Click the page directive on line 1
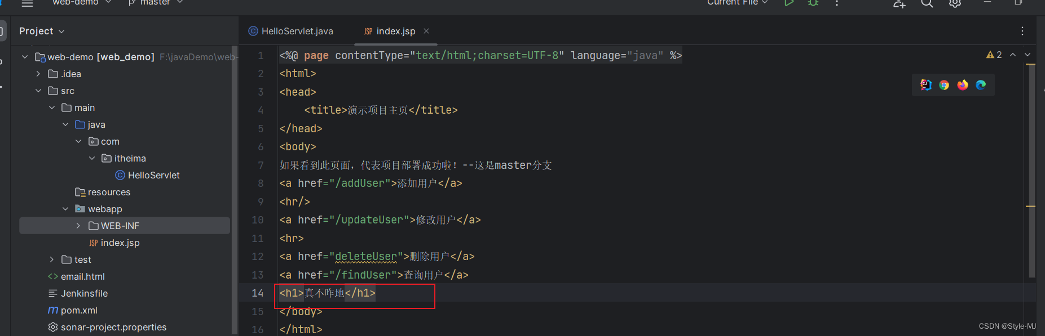This screenshot has height=336, width=1045. pyautogui.click(x=480, y=55)
